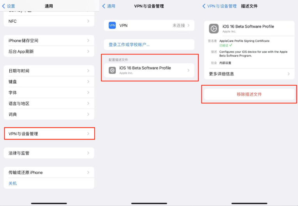Click the blue VPN icon
The image size is (298, 206).
pos(112,25)
